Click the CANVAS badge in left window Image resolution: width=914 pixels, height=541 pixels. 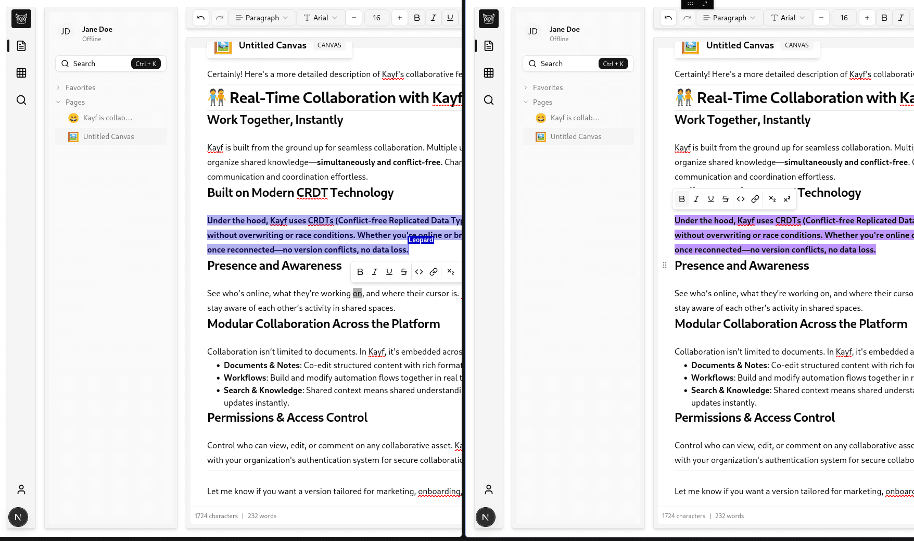(x=329, y=45)
